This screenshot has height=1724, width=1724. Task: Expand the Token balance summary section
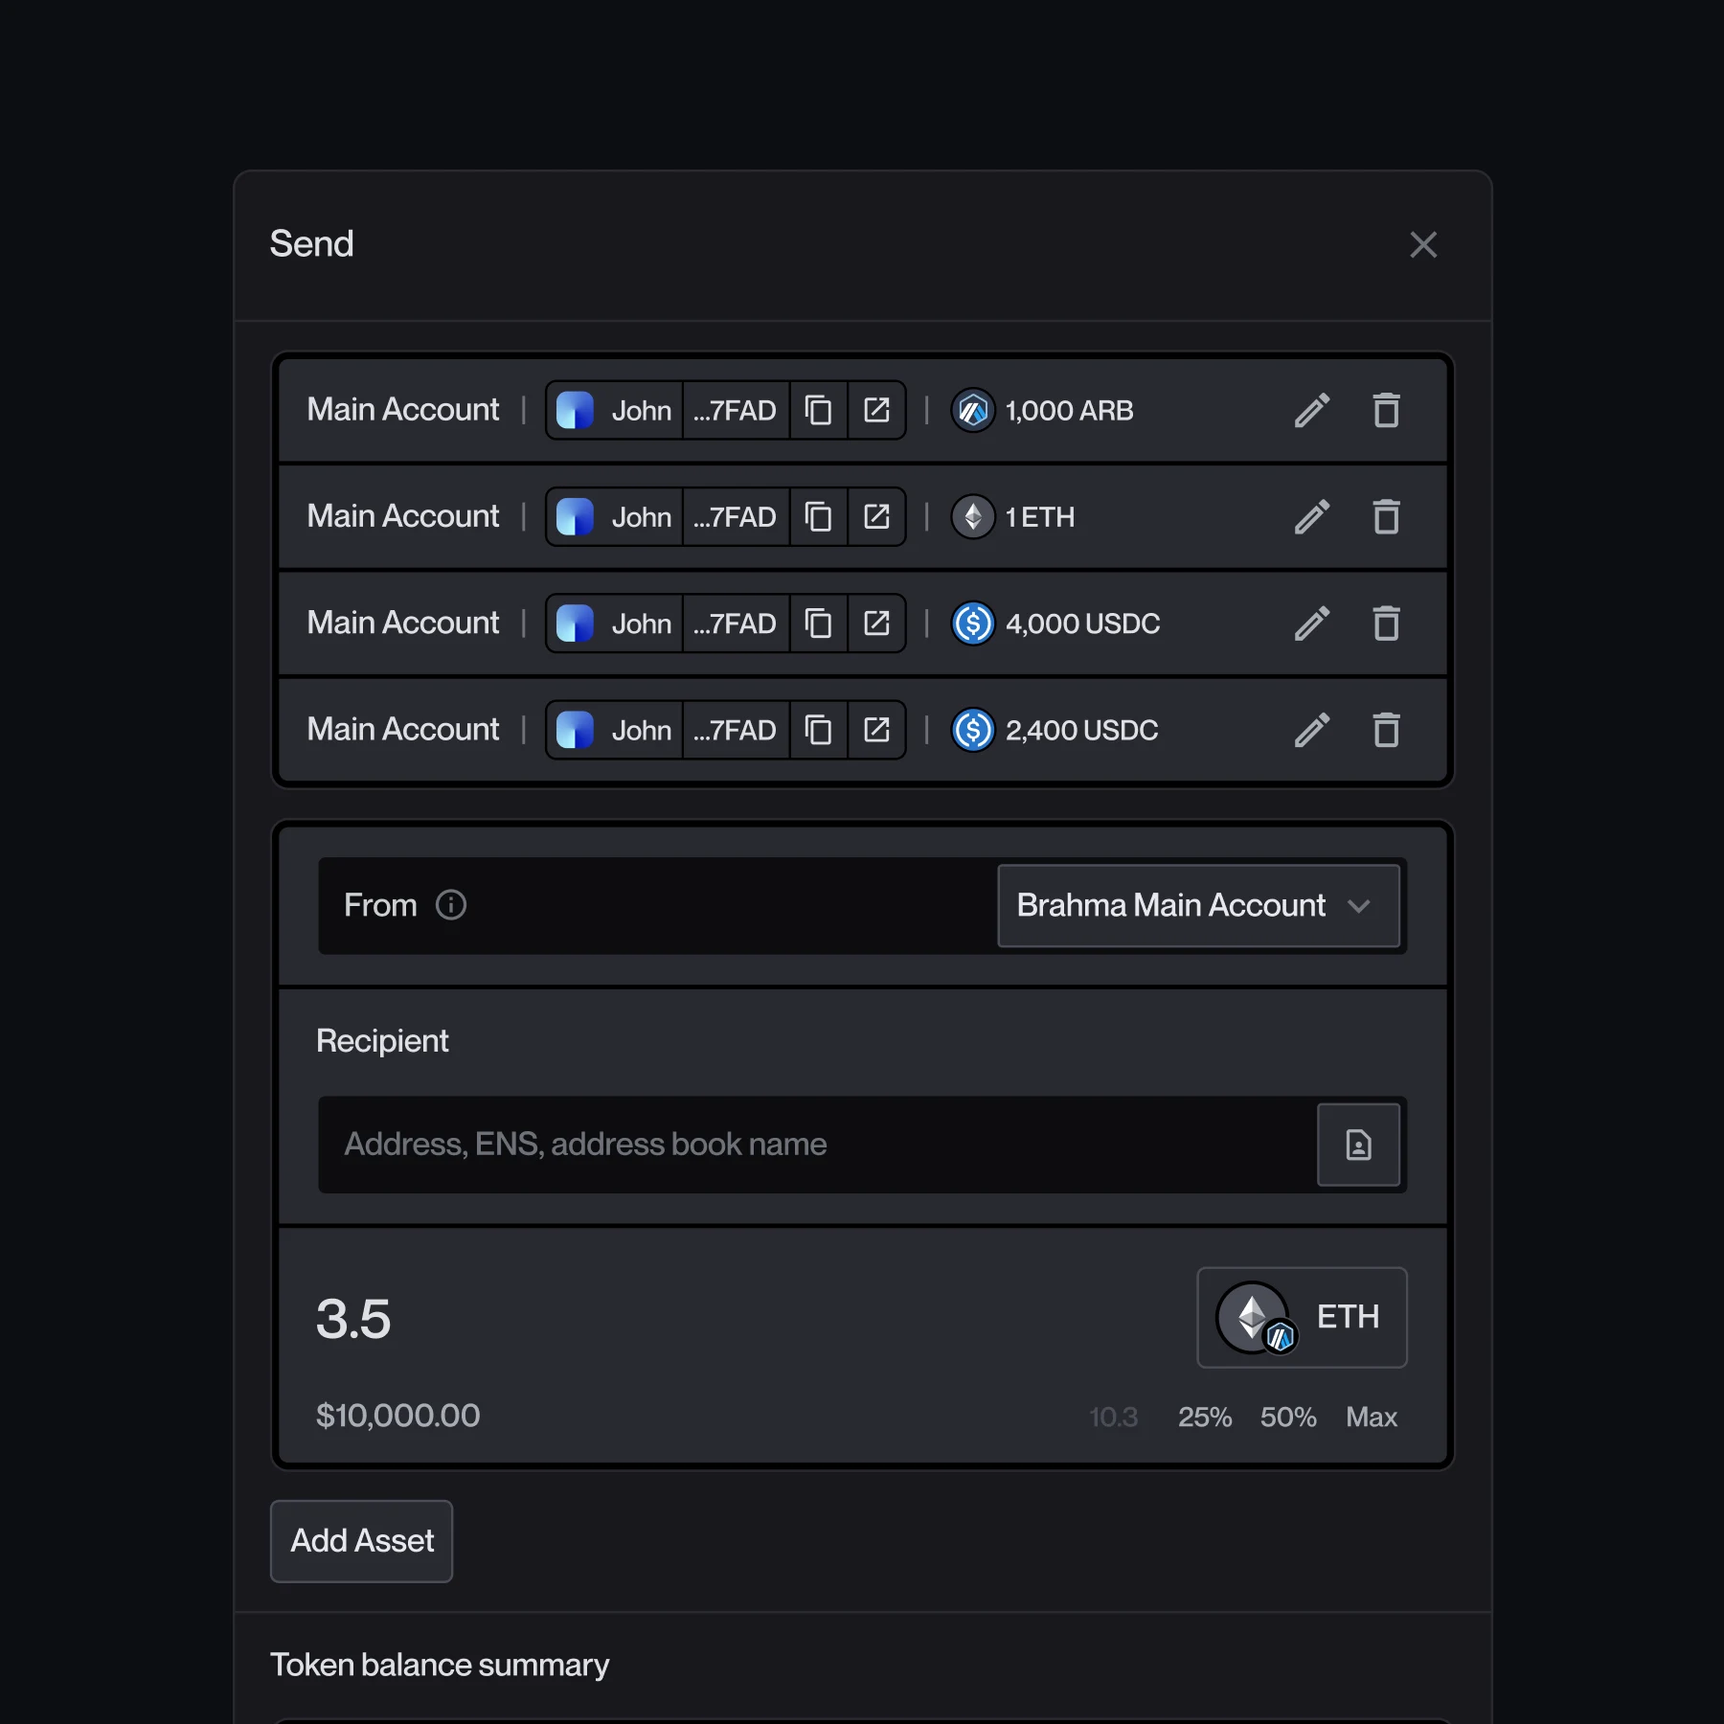[440, 1665]
